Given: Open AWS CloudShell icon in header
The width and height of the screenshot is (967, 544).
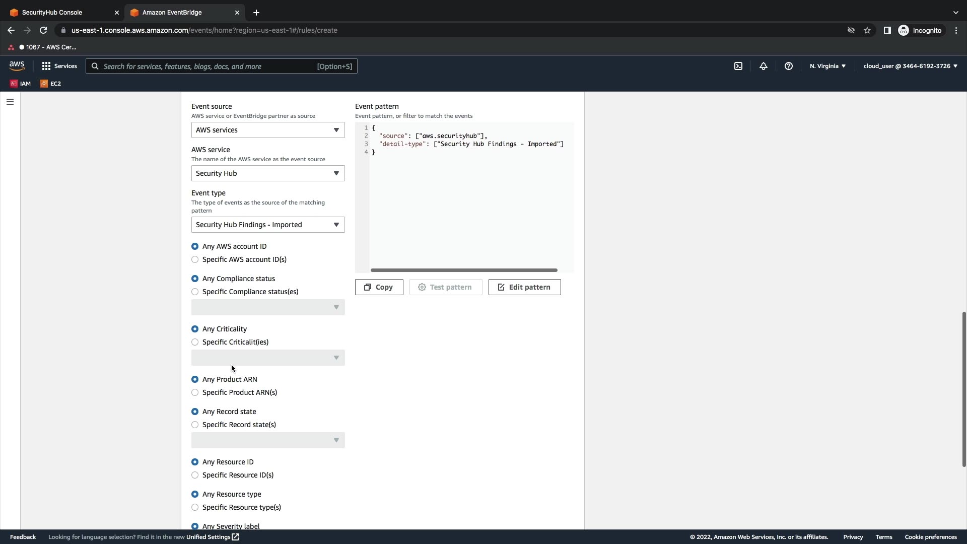Looking at the screenshot, I should pos(738,66).
